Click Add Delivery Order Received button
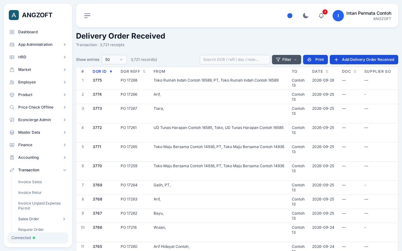The height and width of the screenshot is (251, 402). pyautogui.click(x=364, y=60)
